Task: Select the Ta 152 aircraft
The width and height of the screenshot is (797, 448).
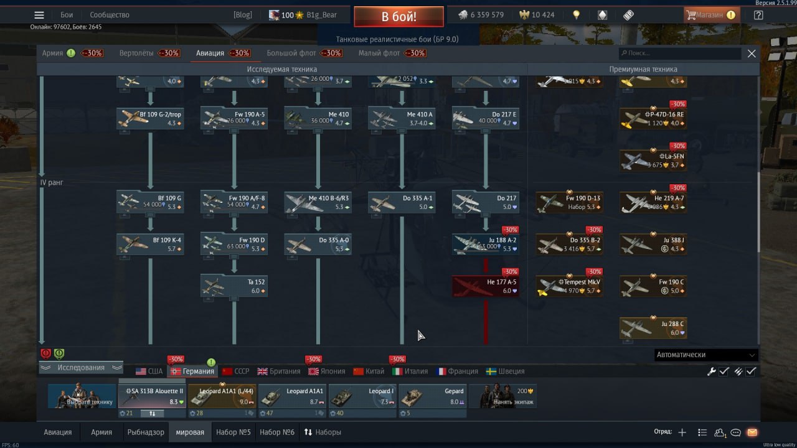Action: [234, 286]
